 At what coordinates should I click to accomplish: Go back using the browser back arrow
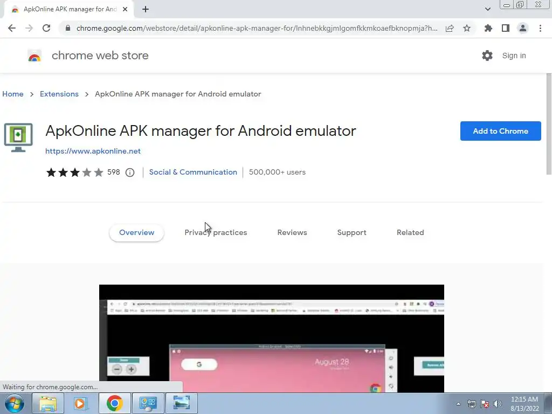click(x=12, y=28)
